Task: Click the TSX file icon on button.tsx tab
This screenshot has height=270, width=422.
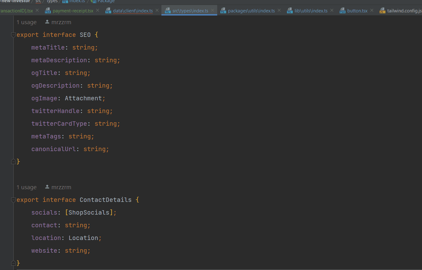Action: coord(342,11)
